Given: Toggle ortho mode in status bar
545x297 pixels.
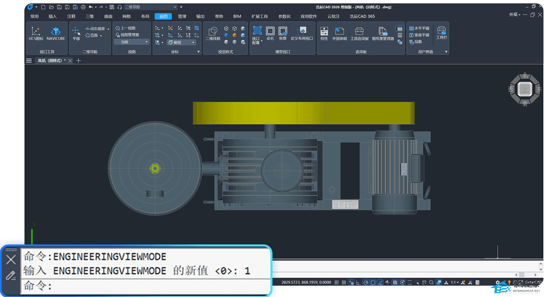Looking at the screenshot, I should coord(358,282).
